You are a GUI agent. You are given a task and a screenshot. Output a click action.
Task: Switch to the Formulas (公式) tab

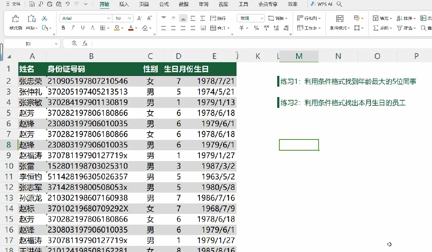pos(164,4)
